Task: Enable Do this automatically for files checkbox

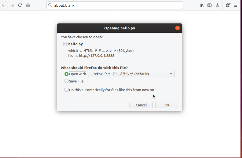Action: click(66, 90)
